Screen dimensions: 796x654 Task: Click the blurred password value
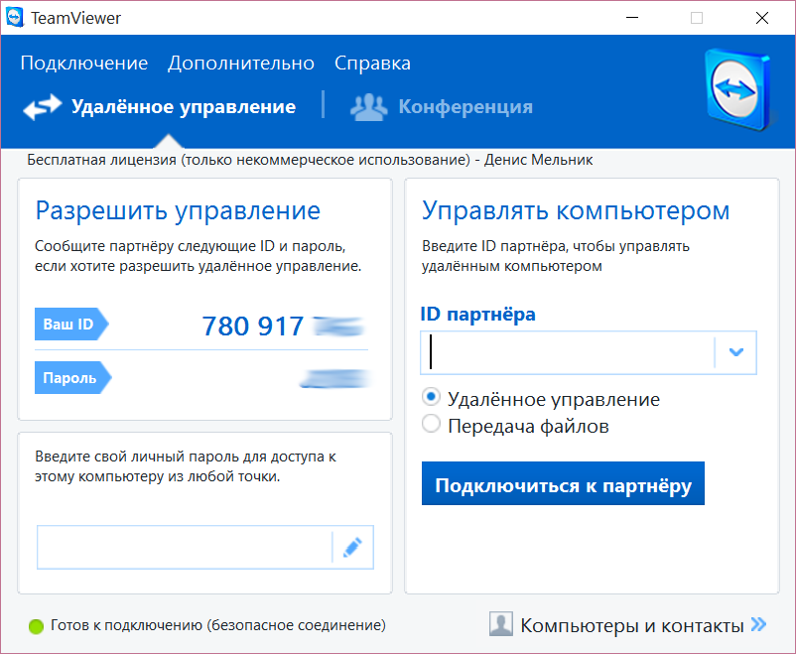(x=335, y=379)
